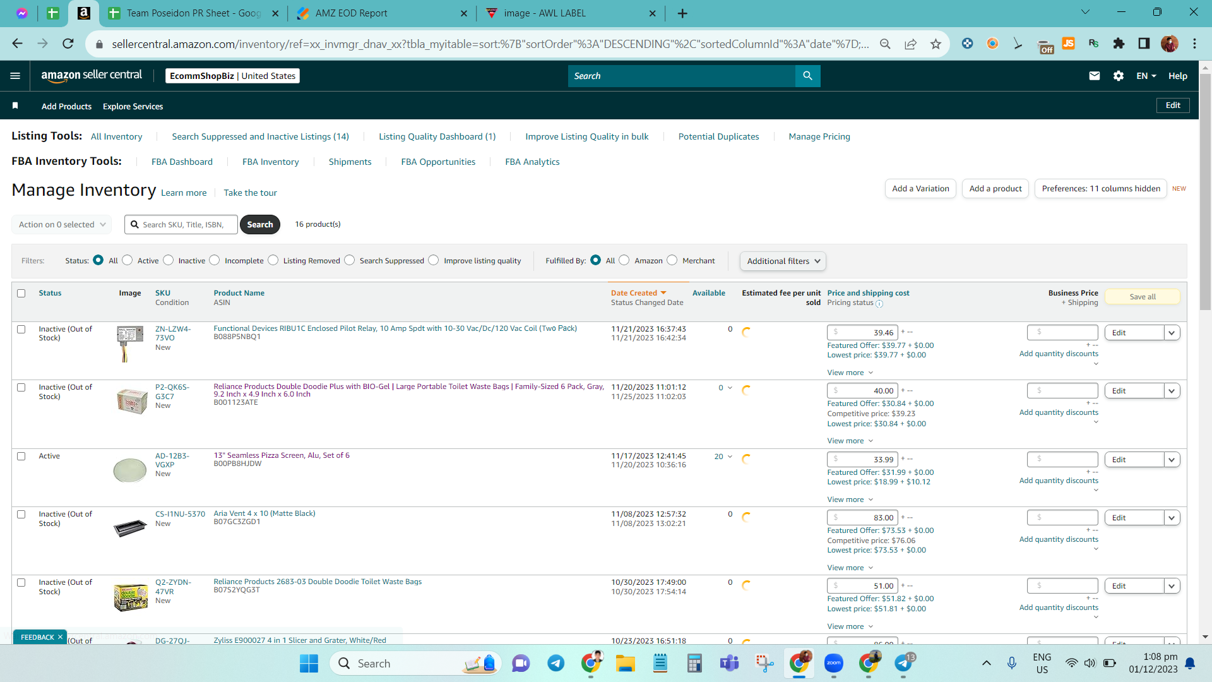Open File Explorer from the taskbar
This screenshot has width=1212, height=682.
click(x=625, y=663)
